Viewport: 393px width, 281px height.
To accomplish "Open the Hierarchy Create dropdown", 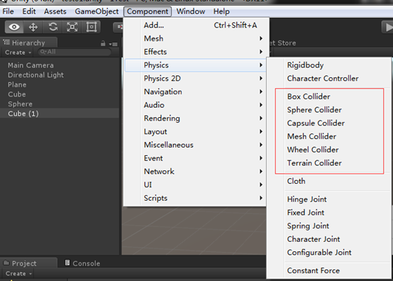I will [18, 53].
